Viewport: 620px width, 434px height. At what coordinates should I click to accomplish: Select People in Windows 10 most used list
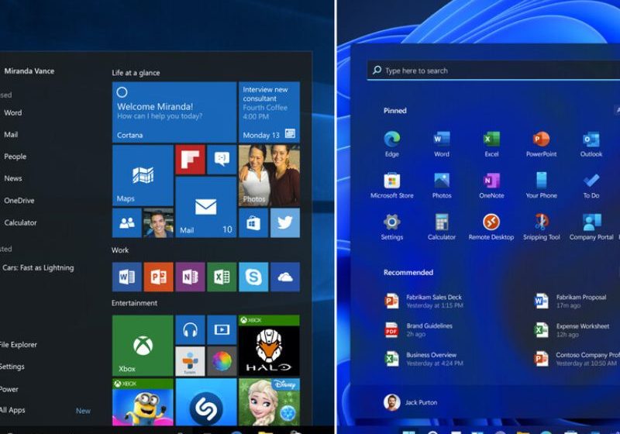tap(15, 157)
